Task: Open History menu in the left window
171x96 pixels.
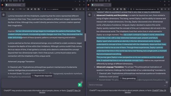Action: (x=11, y=1)
